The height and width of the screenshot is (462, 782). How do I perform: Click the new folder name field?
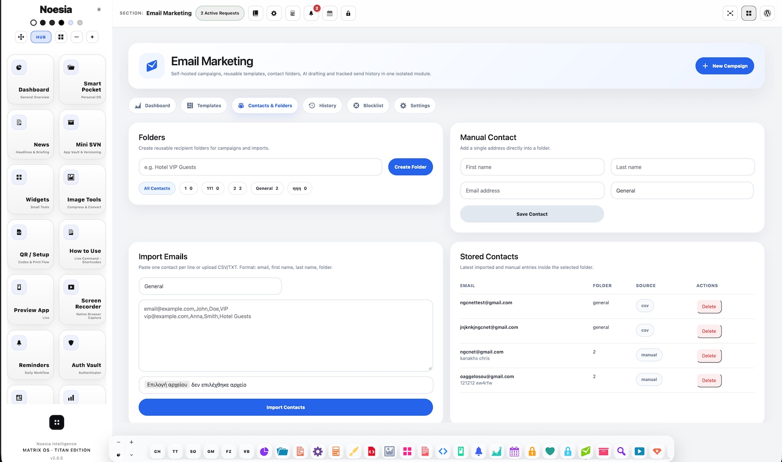tap(261, 167)
